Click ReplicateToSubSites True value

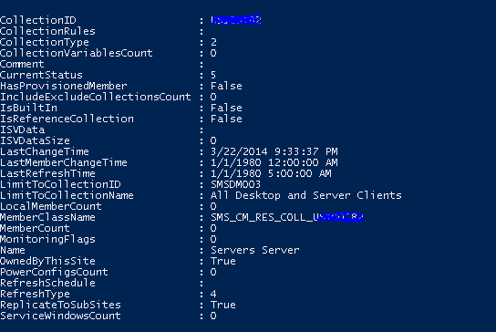tap(223, 305)
